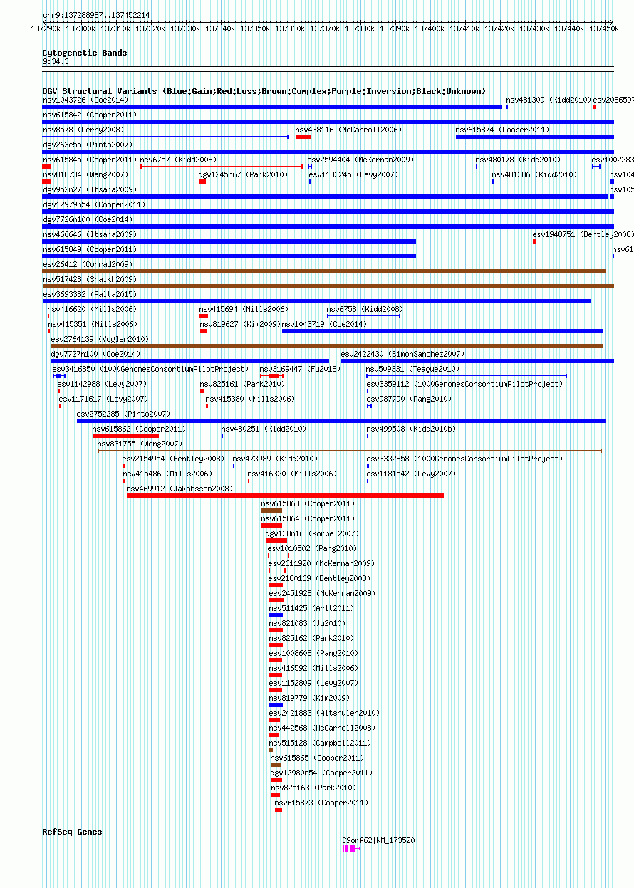Screen dimensions: 634x888
Task: Open esv2594404 (McKernan2009) variant
Action: pos(360,160)
